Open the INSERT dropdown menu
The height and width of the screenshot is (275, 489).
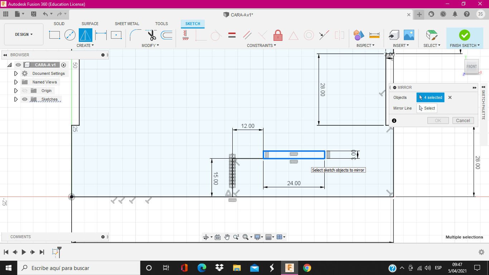[401, 45]
